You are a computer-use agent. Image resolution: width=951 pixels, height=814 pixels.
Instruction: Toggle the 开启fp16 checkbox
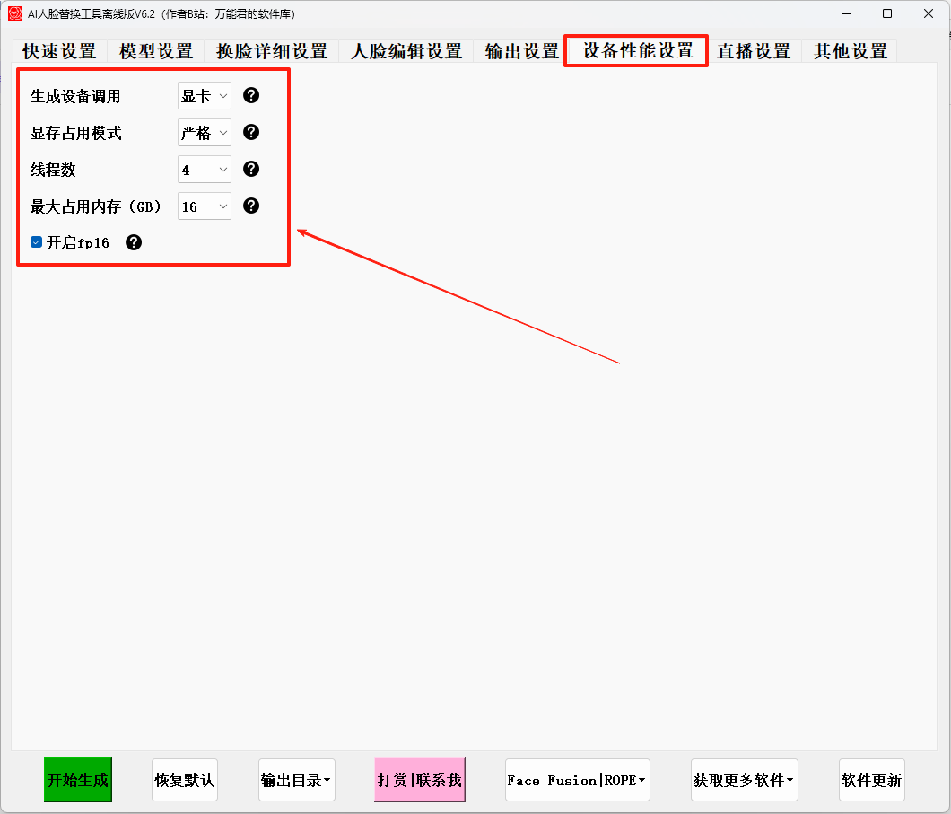pos(37,242)
